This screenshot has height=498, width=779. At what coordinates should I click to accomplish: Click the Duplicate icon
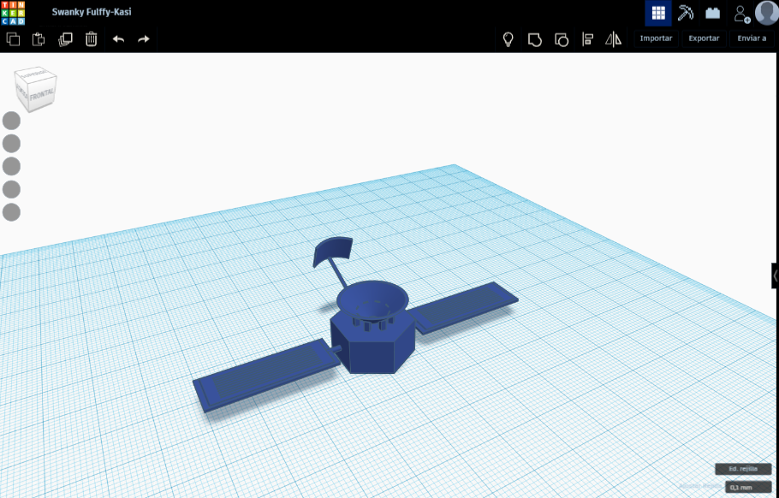click(65, 39)
